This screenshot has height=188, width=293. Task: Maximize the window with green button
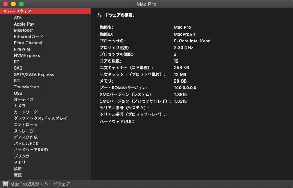[x=21, y=4]
